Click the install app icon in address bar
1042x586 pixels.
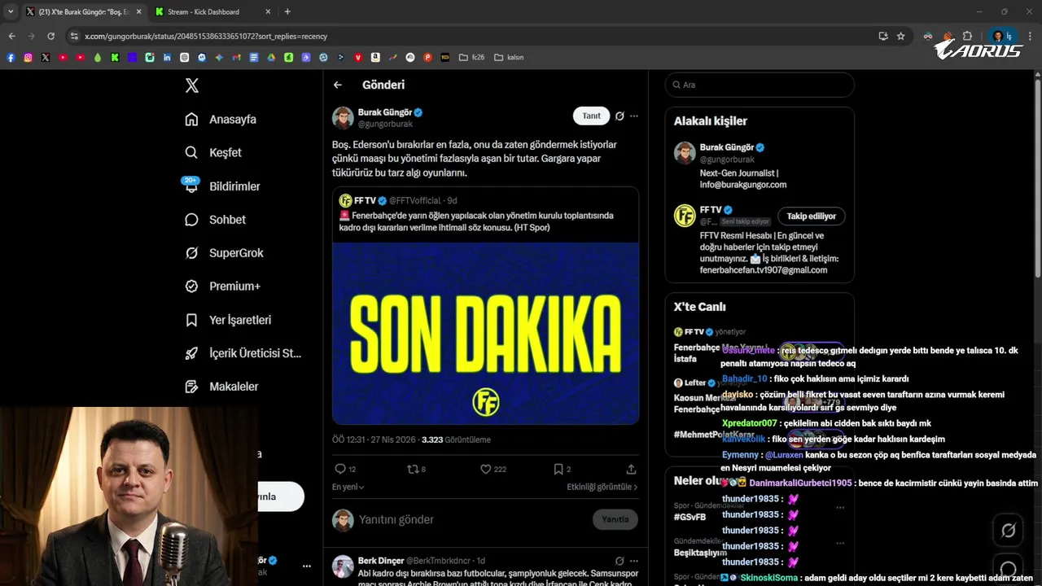pos(883,36)
